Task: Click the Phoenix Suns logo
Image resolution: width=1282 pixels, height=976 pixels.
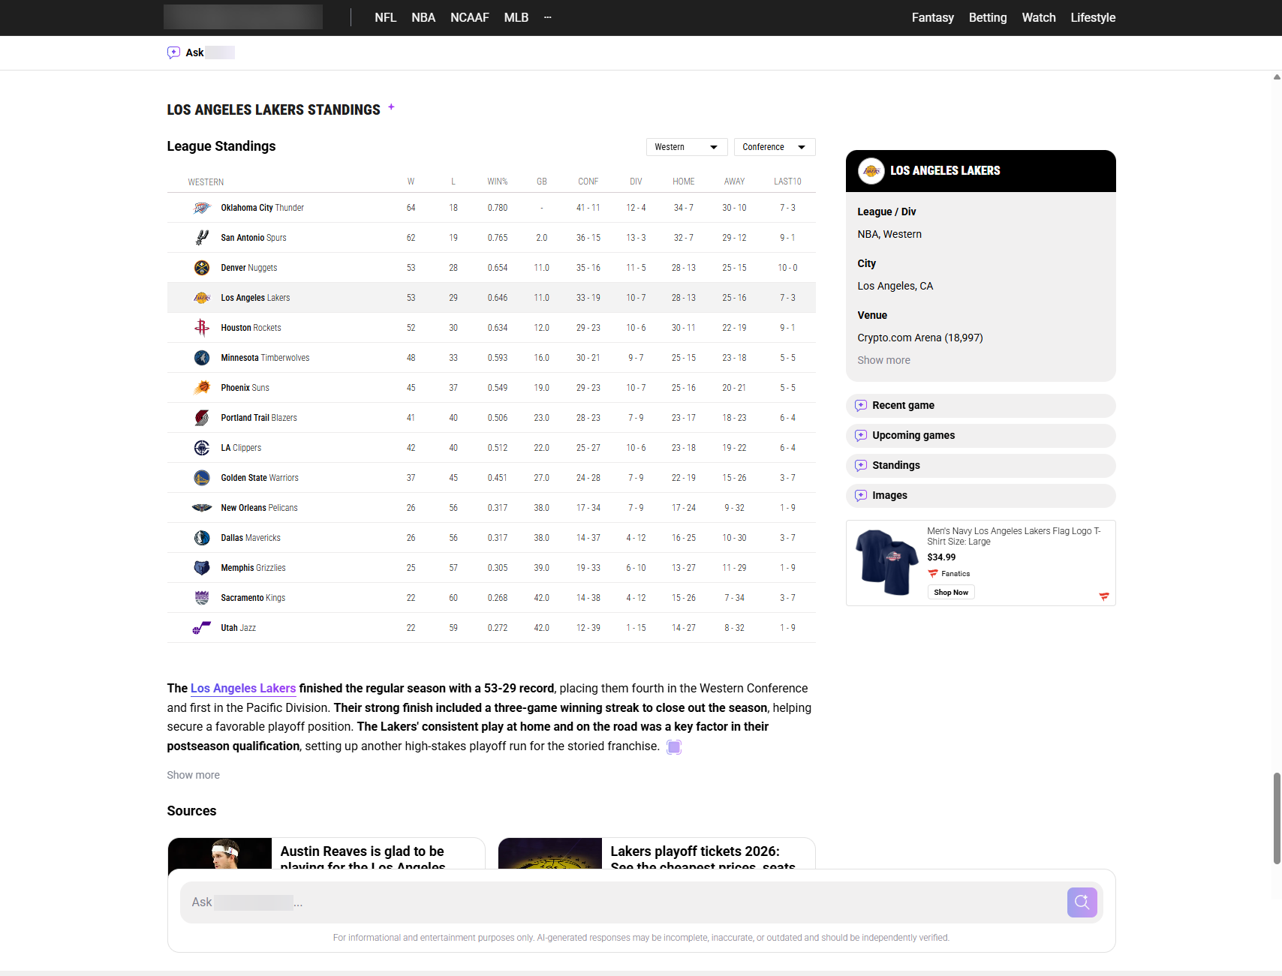Action: [202, 388]
